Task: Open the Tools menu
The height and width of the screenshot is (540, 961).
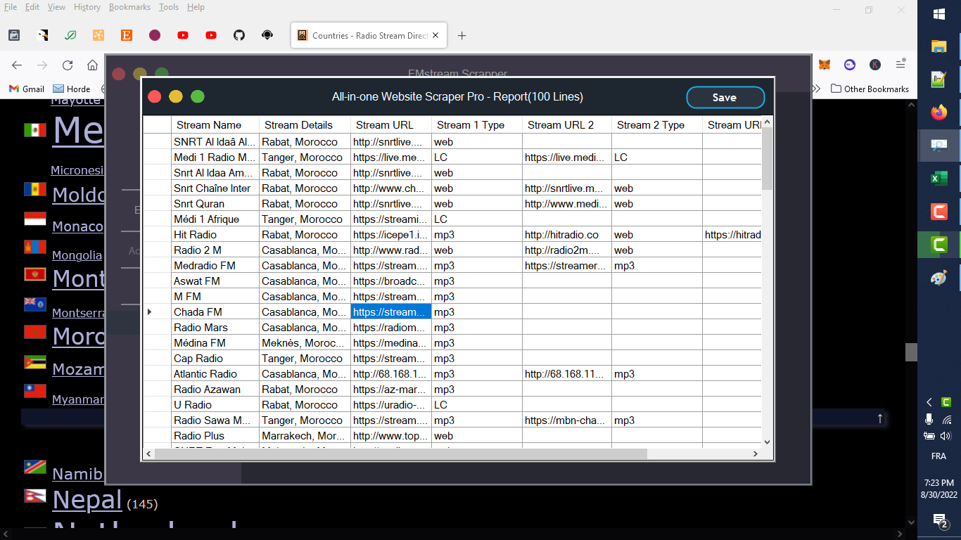Action: coord(168,6)
